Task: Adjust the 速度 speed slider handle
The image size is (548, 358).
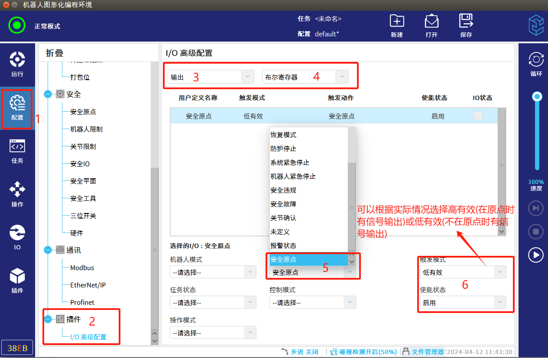Action: pos(537,96)
